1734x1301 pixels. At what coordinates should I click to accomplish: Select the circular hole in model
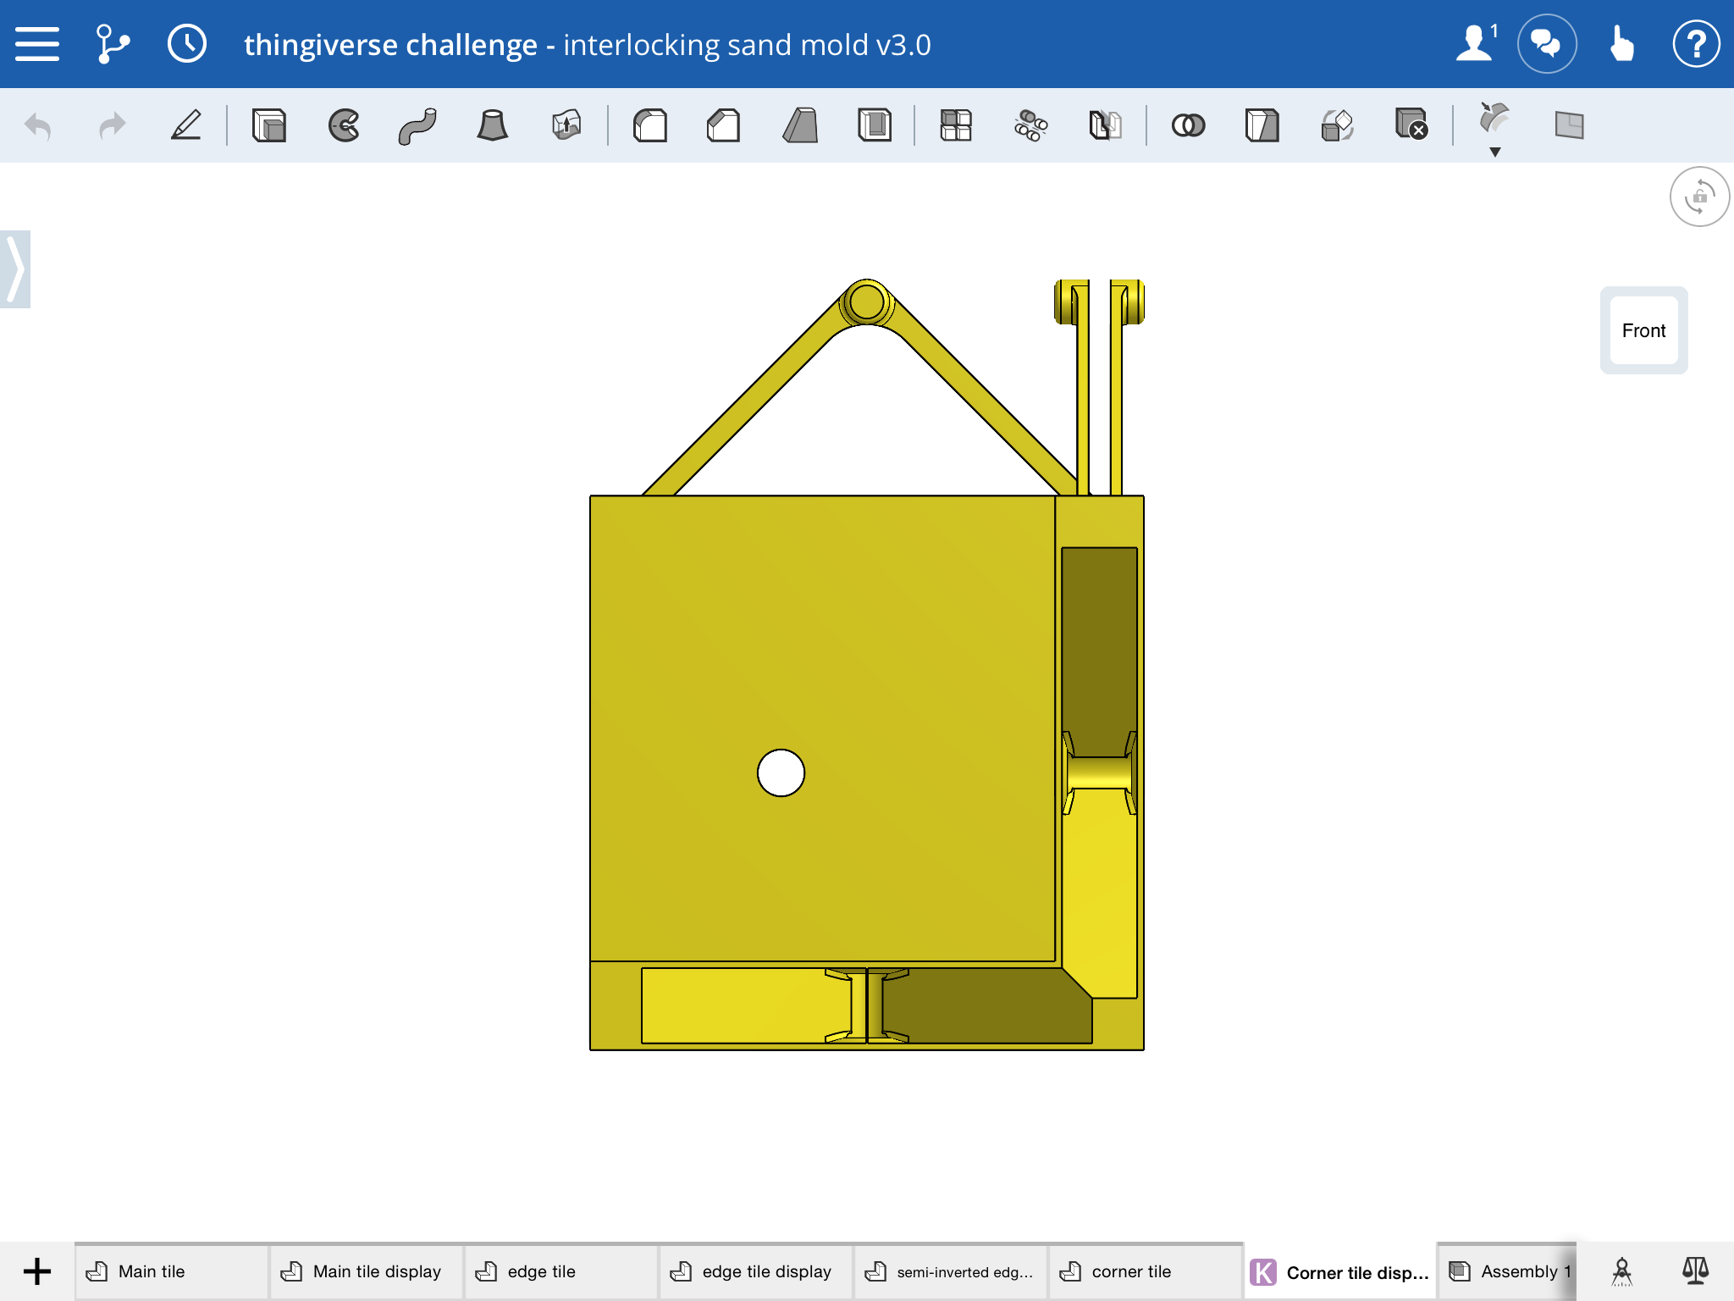[x=781, y=772]
